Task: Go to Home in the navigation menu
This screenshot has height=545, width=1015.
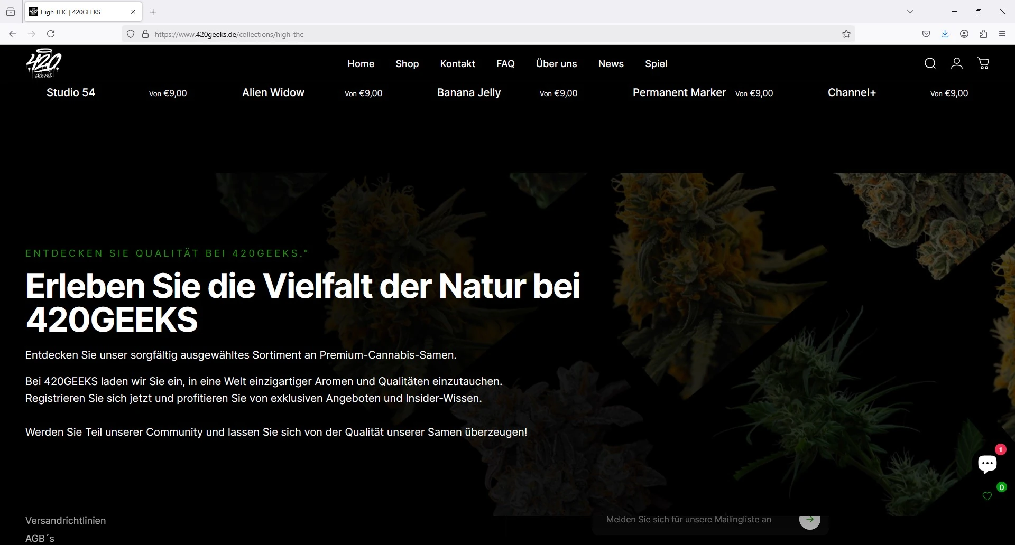Action: (361, 64)
